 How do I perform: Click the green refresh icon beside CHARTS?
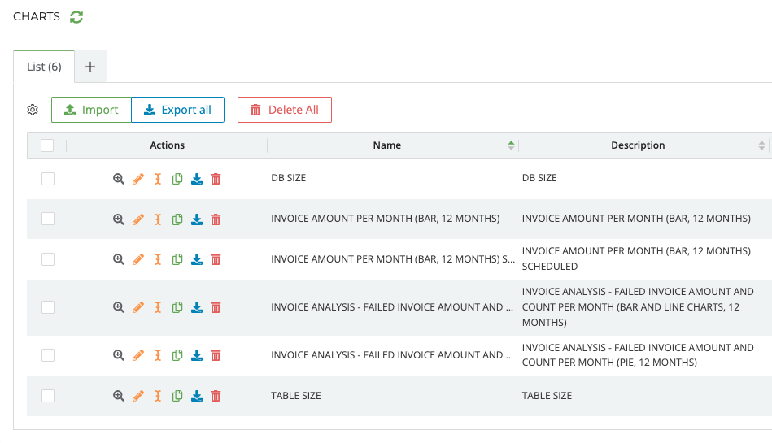(76, 17)
